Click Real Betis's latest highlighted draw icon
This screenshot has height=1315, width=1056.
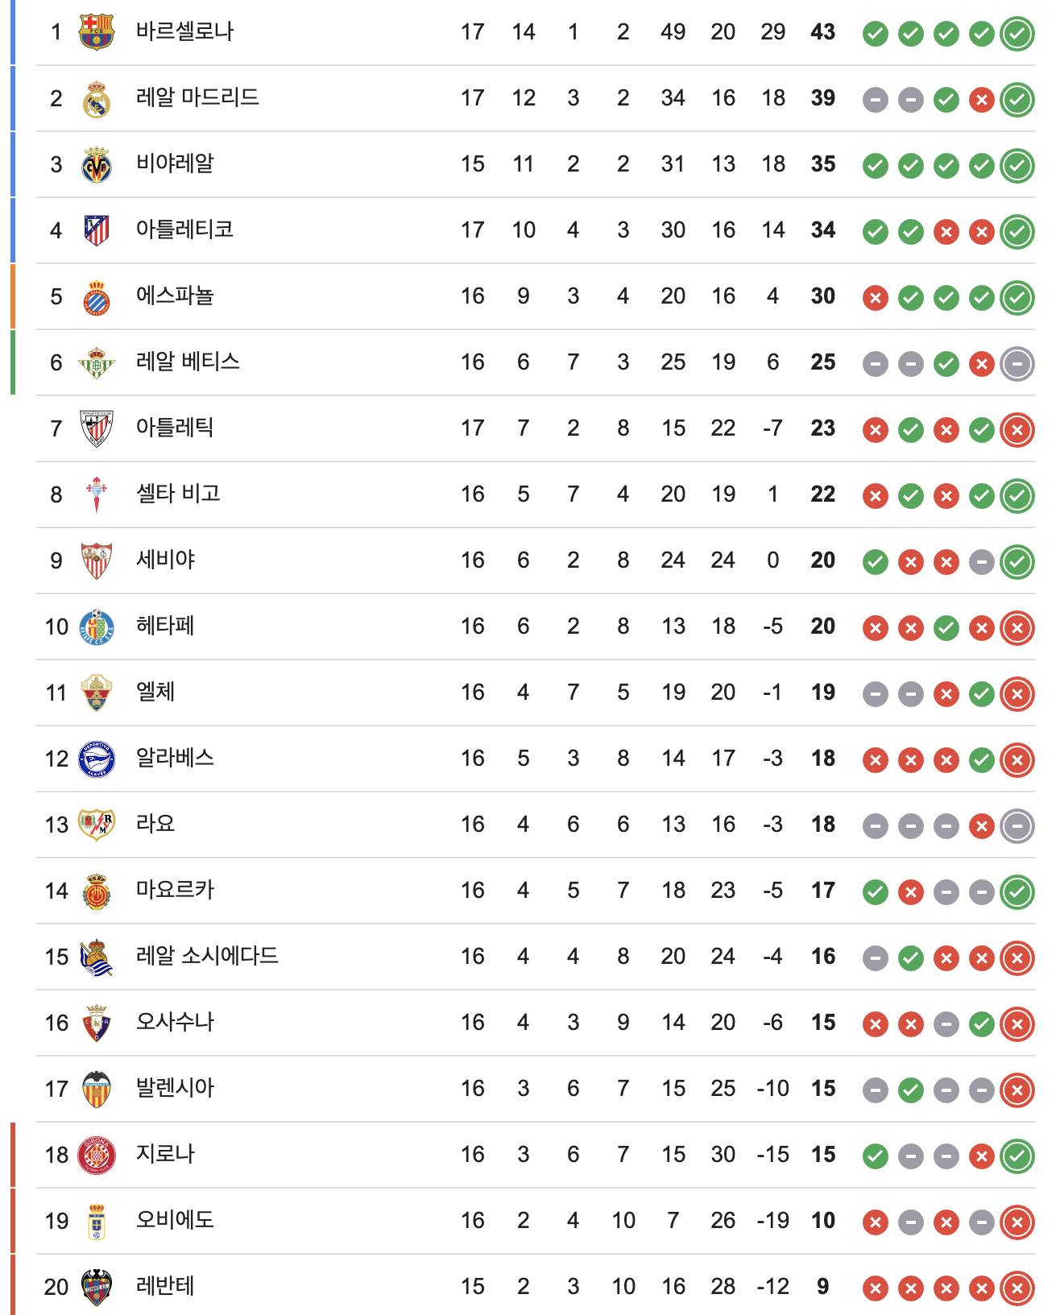(x=1017, y=364)
